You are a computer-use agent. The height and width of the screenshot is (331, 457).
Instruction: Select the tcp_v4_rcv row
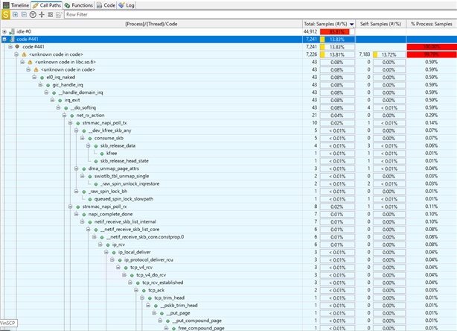coord(141,267)
